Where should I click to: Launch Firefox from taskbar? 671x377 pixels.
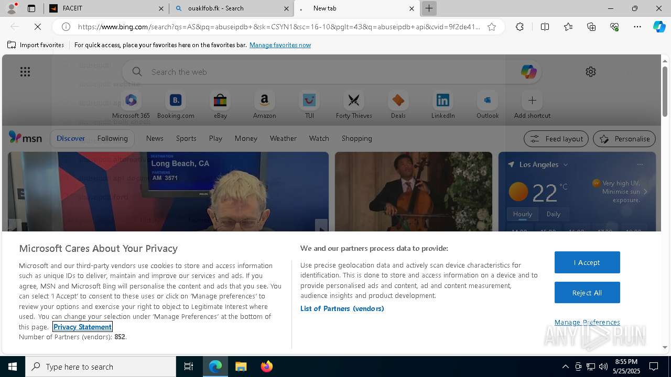tap(266, 367)
